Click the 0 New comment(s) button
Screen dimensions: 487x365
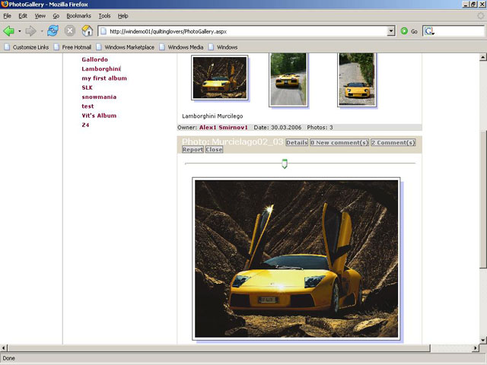[x=339, y=142]
